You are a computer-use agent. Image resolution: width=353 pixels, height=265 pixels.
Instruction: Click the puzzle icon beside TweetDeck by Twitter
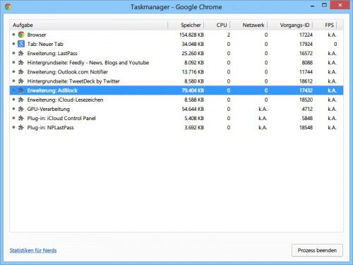21,81
